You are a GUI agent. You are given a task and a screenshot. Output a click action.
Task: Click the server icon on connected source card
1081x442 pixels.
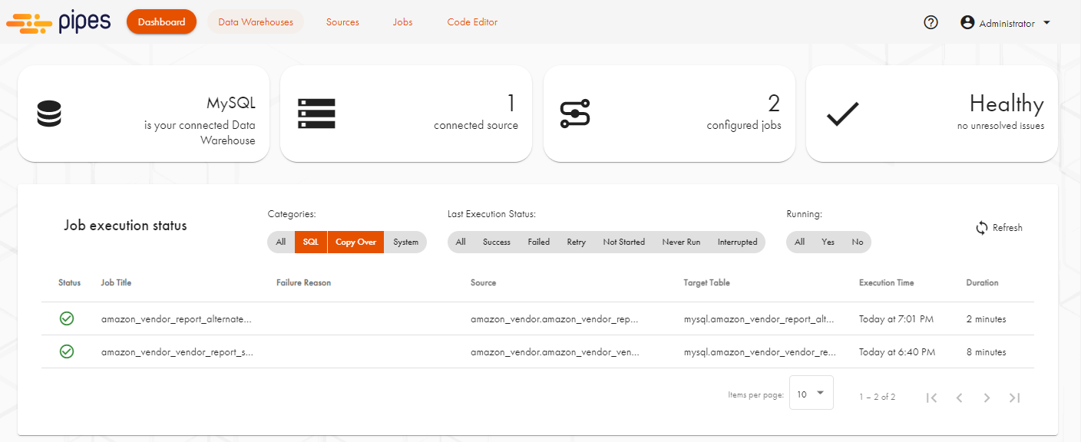click(x=316, y=114)
